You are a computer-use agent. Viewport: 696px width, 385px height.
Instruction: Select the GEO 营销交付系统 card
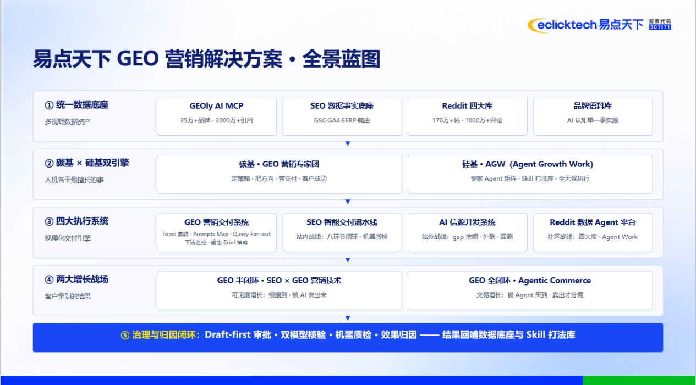tap(217, 232)
